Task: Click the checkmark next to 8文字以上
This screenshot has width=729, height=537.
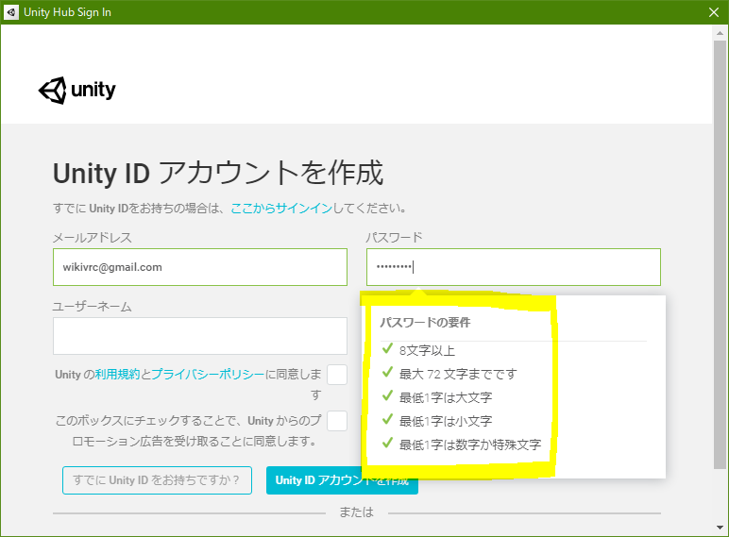Action: pos(387,348)
